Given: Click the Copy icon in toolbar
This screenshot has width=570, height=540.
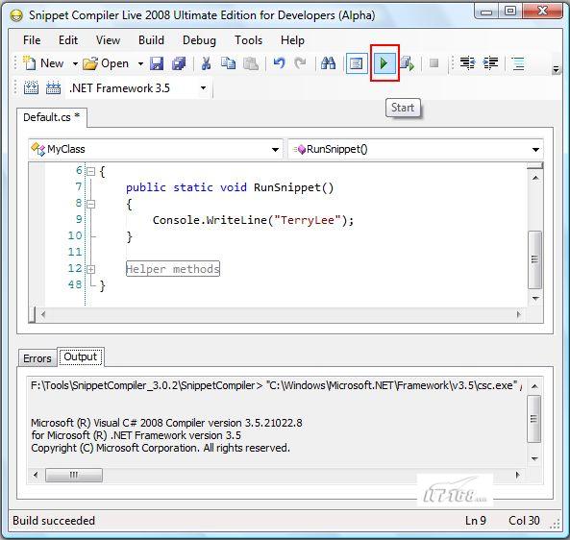Looking at the screenshot, I should point(229,63).
